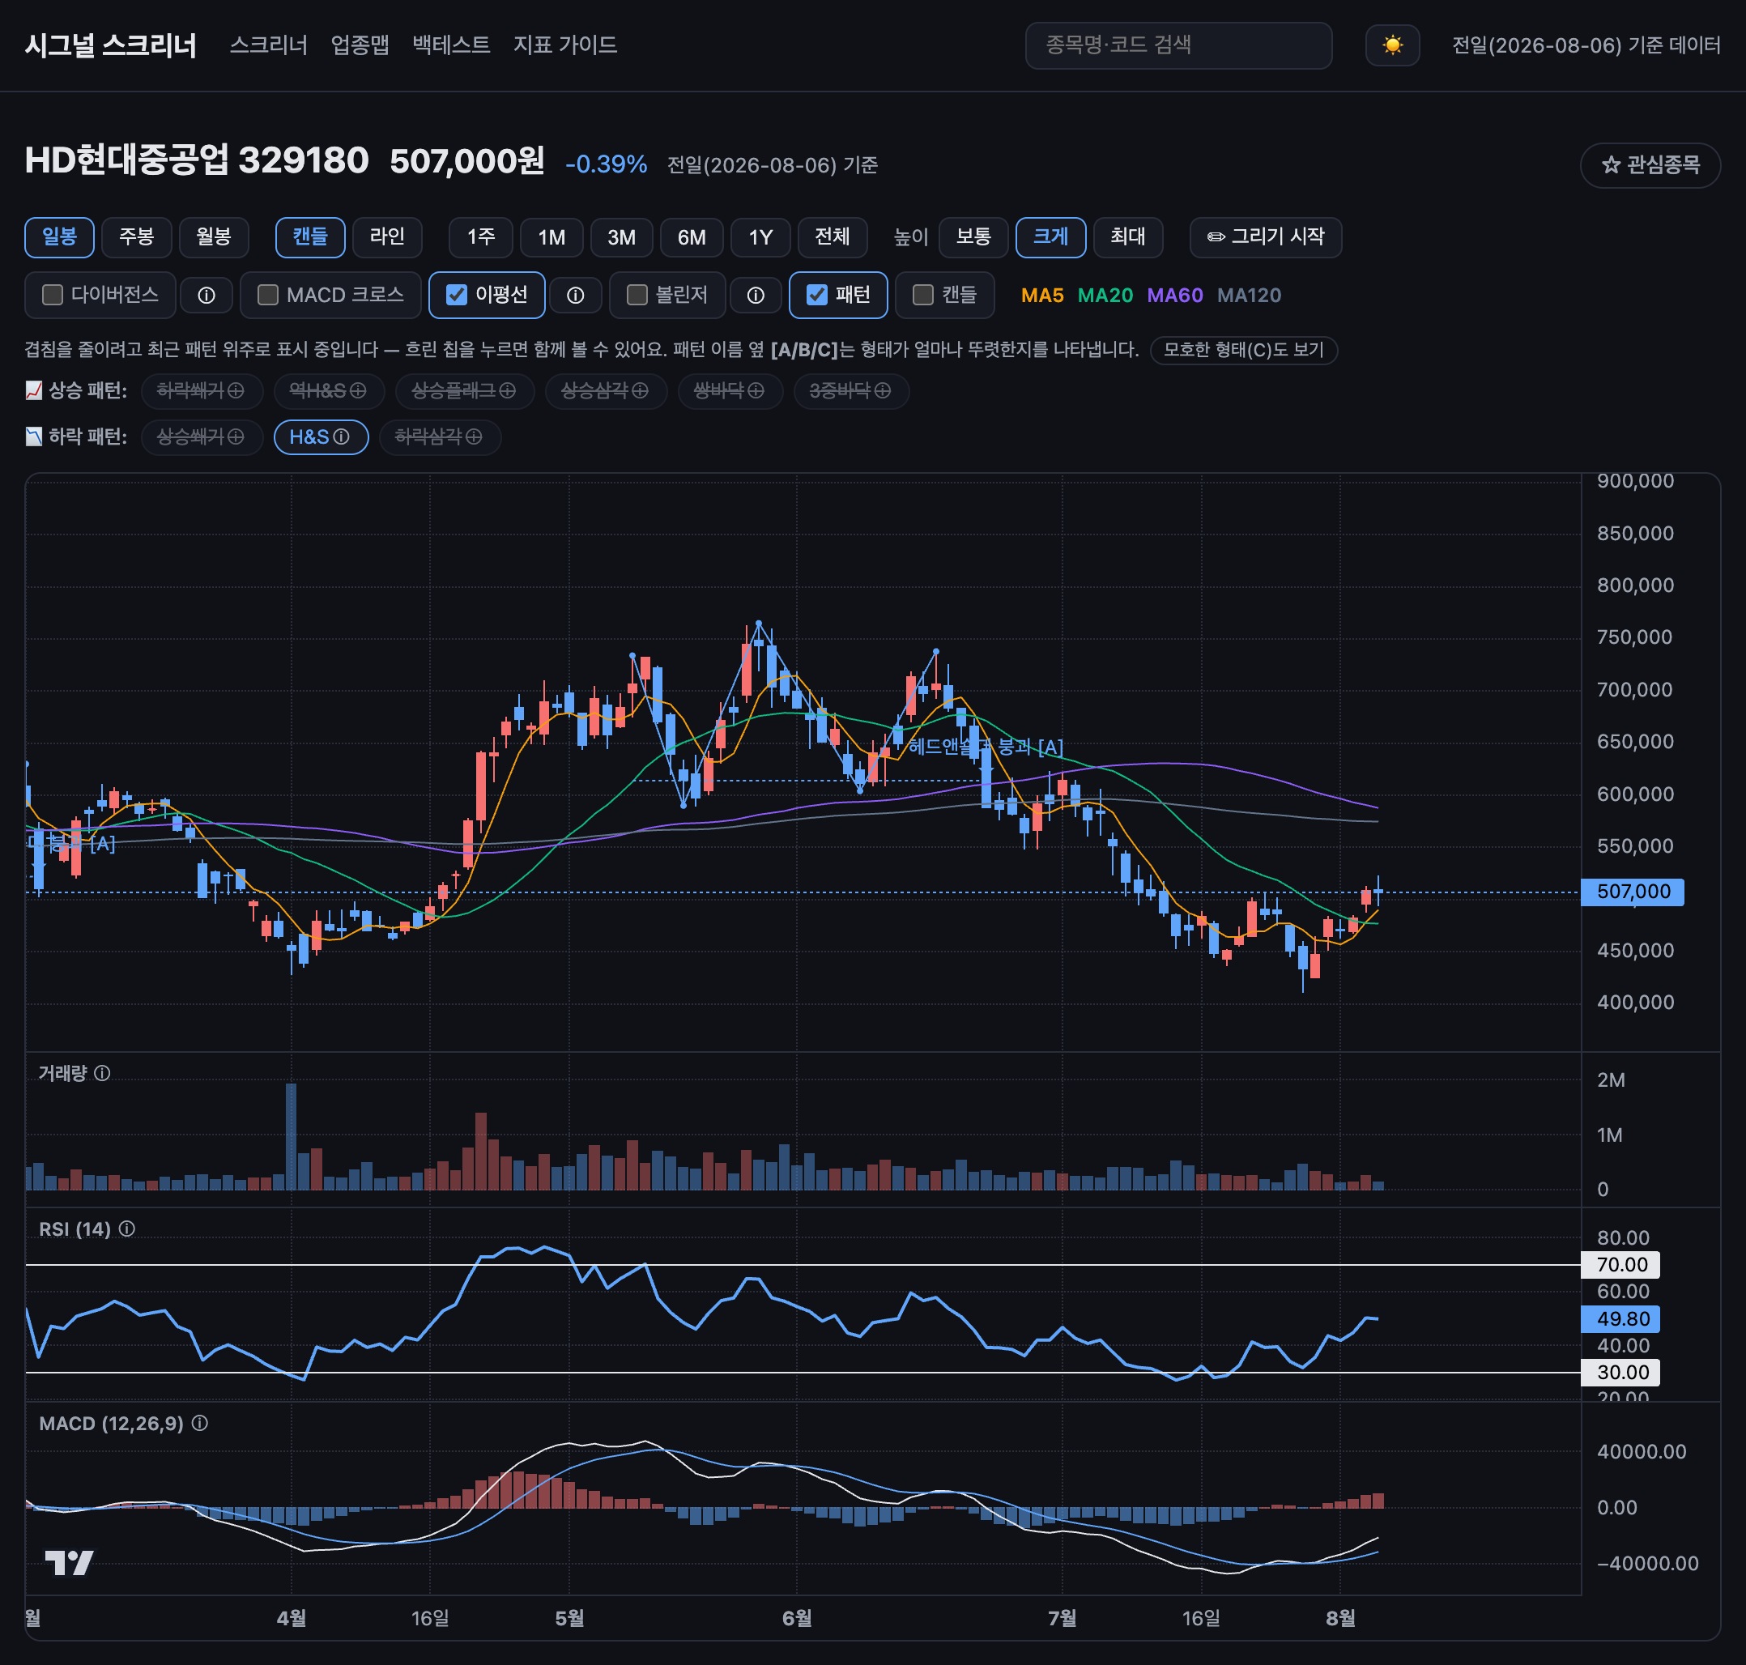Show the 하락삼각 pattern chip
The image size is (1746, 1665).
[440, 436]
